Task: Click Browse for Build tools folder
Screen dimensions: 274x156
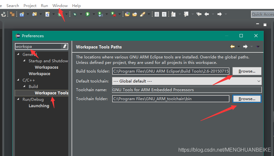Action: [x=247, y=71]
